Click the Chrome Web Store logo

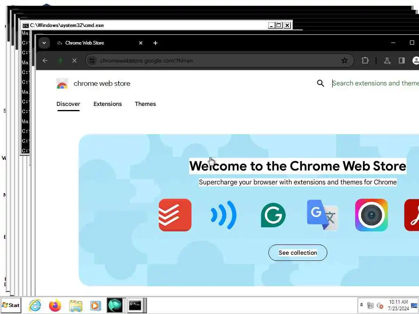tap(62, 83)
